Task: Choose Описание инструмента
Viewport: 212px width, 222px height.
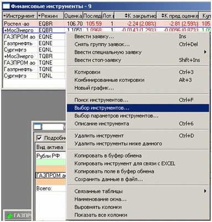Action: click(x=138, y=123)
